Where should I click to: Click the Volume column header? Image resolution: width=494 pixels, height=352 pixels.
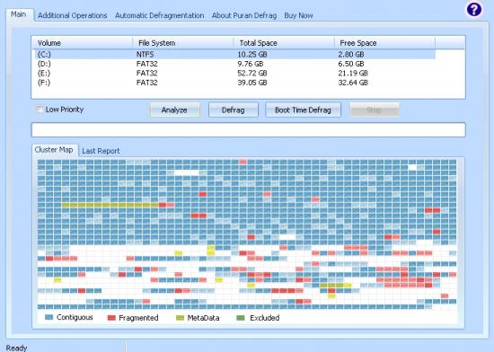(82, 43)
